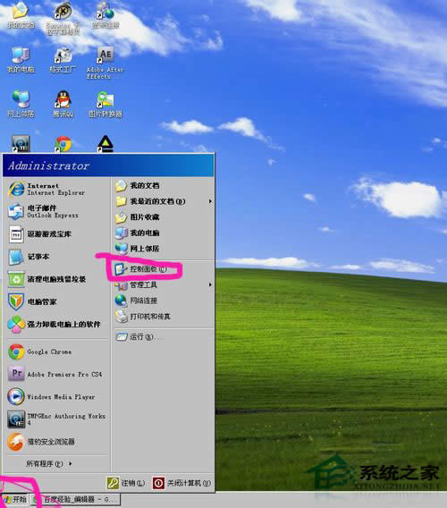This screenshot has width=447, height=508.
Task: Open 打印机和传真 entry
Action: (x=164, y=317)
